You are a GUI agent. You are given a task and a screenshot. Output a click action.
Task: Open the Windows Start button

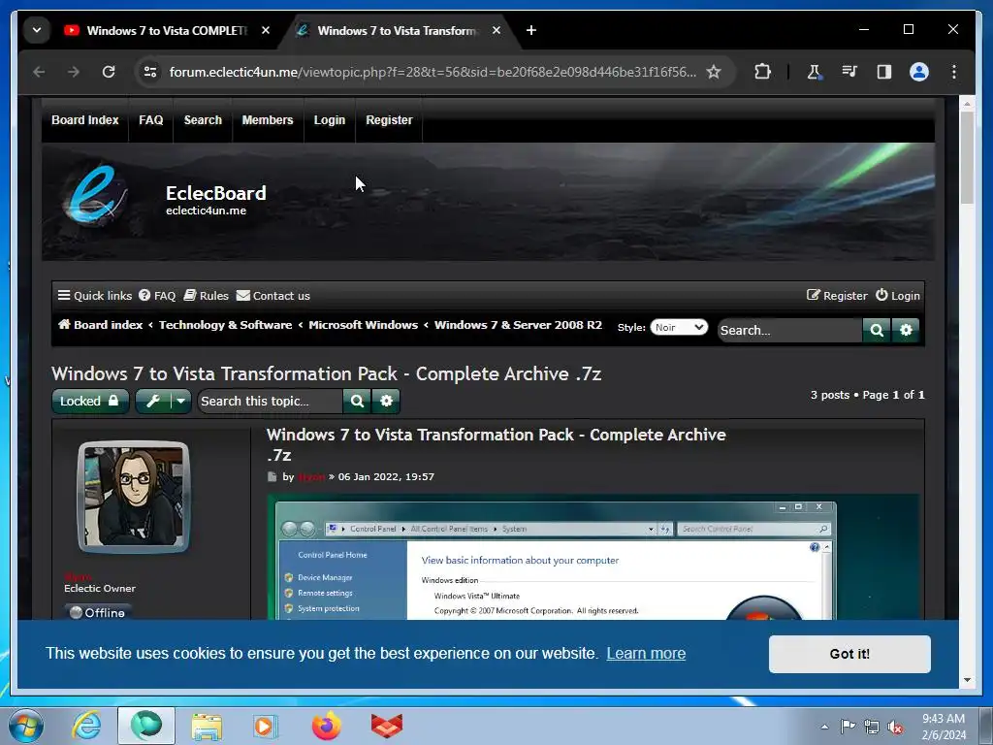tap(26, 726)
